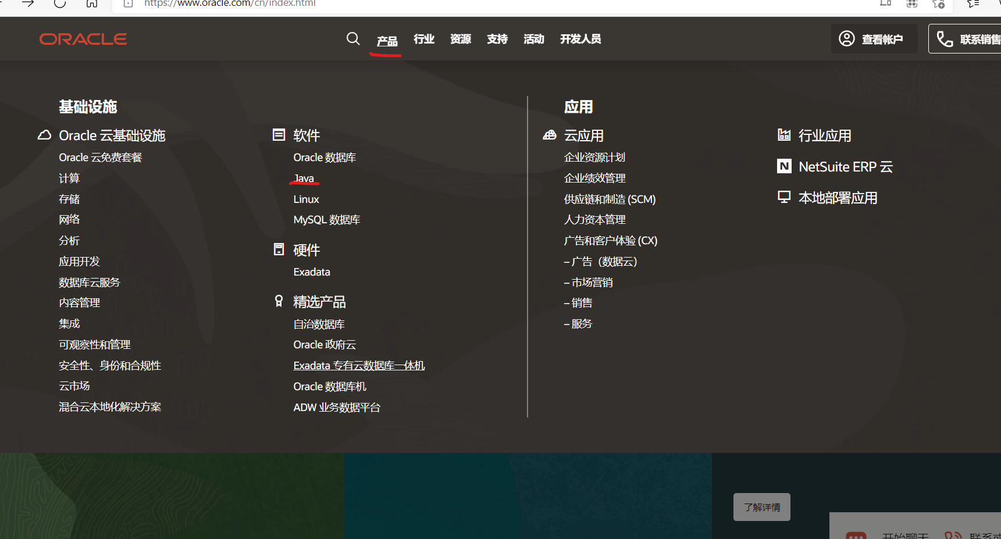Viewport: 1001px width, 539px height.
Task: Open MySQL 数据库 link
Action: [327, 220]
